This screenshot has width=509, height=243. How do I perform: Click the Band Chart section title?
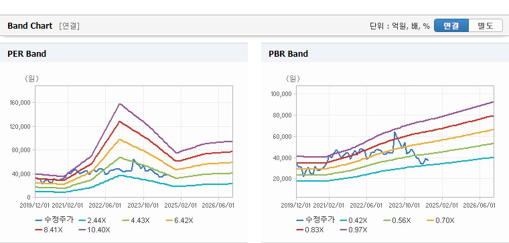click(30, 26)
